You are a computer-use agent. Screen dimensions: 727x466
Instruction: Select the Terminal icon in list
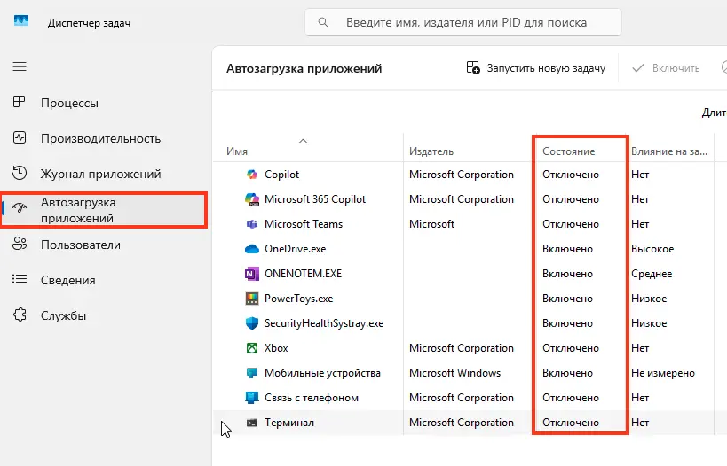coord(250,423)
